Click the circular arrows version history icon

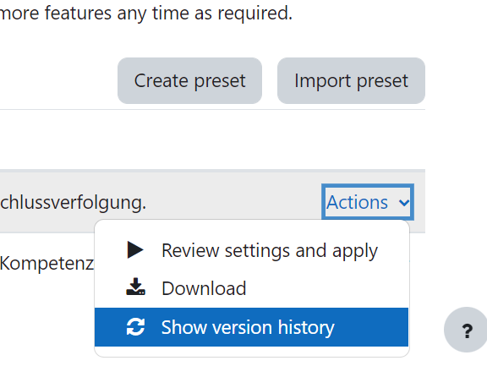136,327
